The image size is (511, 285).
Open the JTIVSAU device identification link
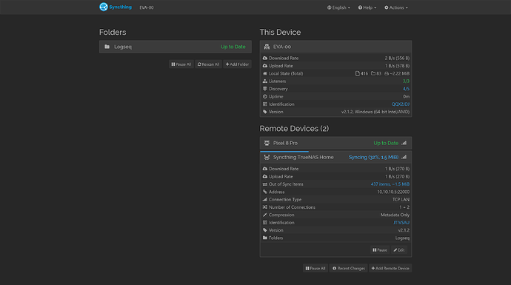[x=401, y=223]
